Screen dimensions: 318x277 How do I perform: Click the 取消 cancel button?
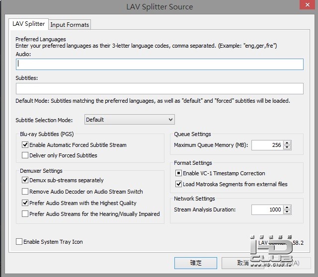click(242, 263)
